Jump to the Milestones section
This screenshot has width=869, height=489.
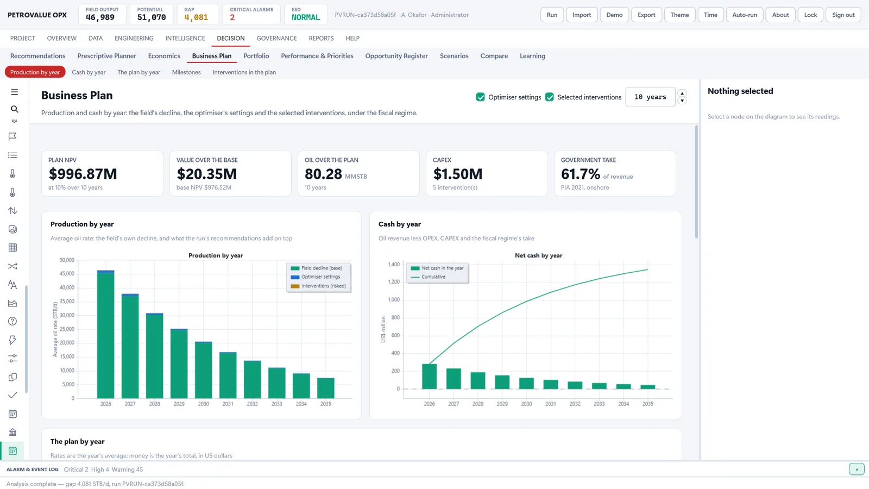[186, 72]
